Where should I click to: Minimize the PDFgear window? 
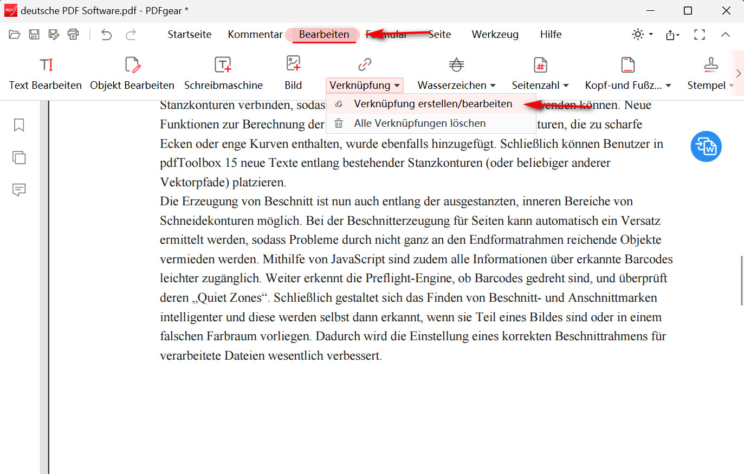pyautogui.click(x=651, y=11)
